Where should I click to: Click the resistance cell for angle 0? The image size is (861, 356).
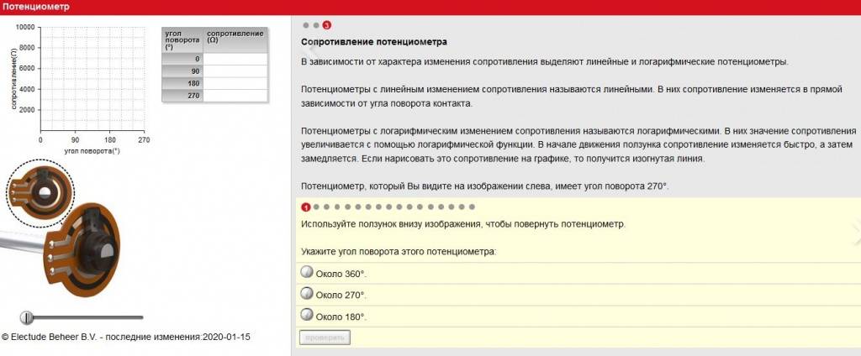[x=235, y=59]
